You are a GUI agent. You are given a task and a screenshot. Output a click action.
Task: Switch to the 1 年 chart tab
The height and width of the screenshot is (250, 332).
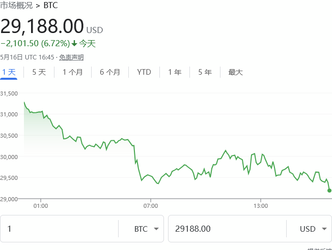175,72
